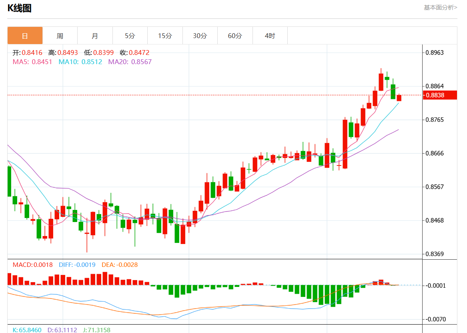Click the MA5: 0.8451 label

pyautogui.click(x=32, y=62)
